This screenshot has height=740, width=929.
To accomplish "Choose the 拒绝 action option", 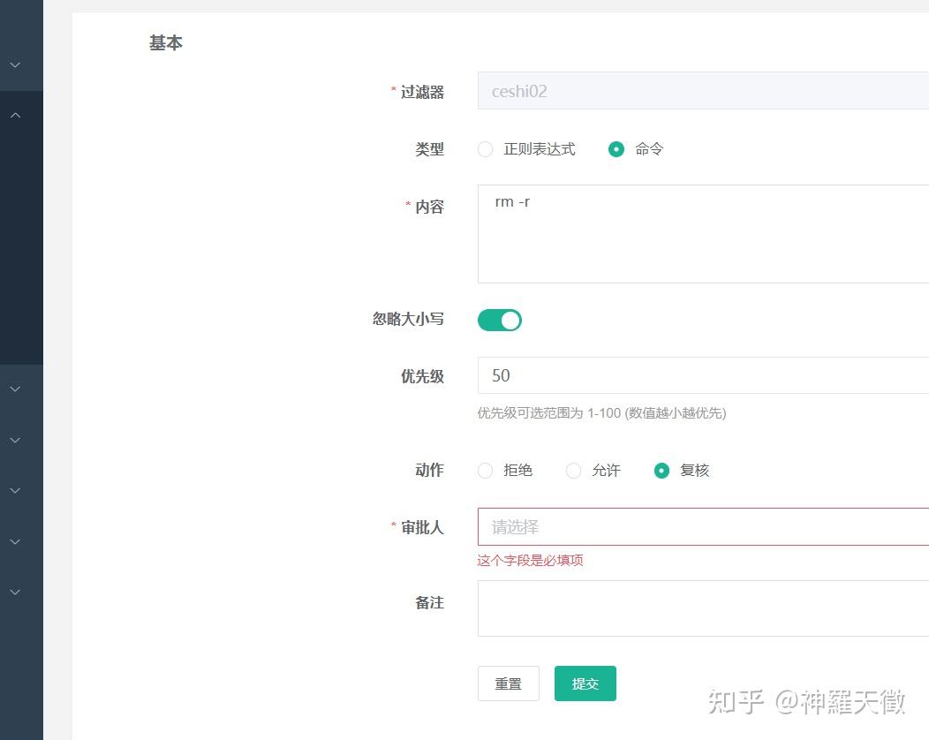I will pyautogui.click(x=485, y=471).
